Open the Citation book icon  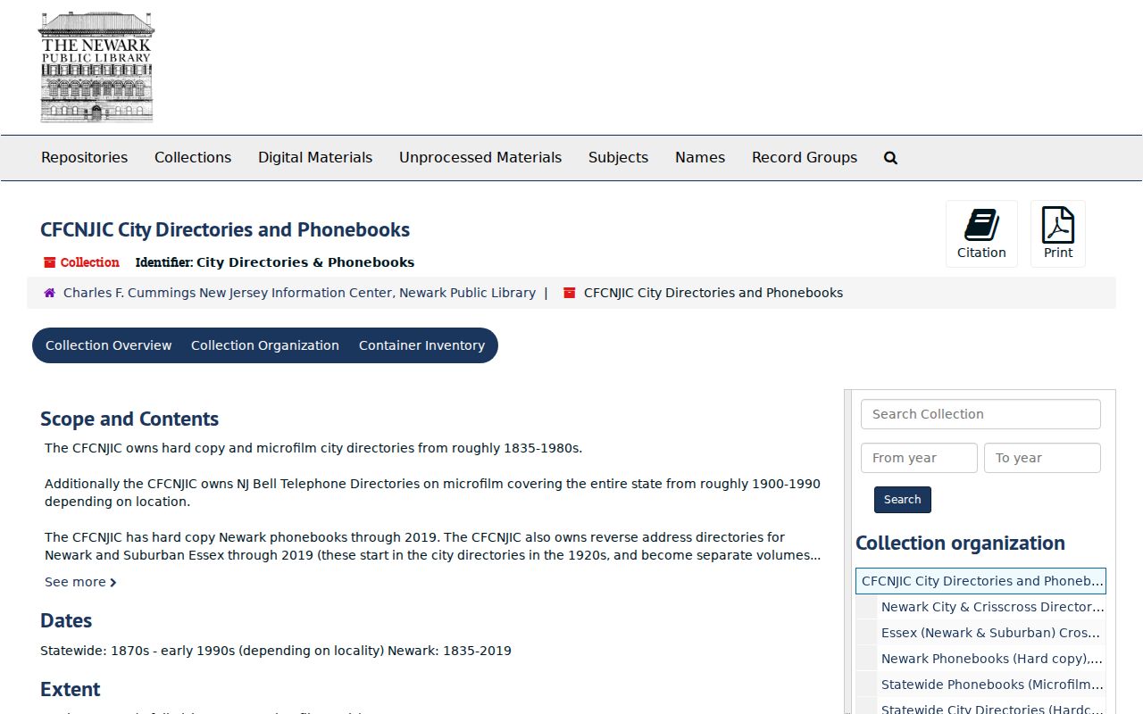[x=981, y=225]
